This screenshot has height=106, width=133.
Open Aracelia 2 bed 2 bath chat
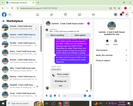point(20,61)
